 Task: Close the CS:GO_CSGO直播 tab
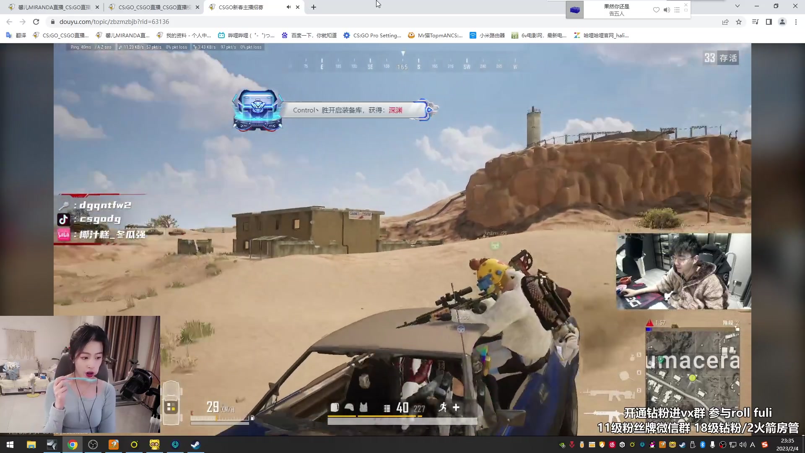click(197, 7)
